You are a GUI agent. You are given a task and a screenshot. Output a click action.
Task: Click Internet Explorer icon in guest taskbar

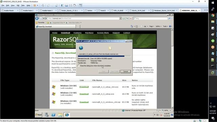[67, 115]
